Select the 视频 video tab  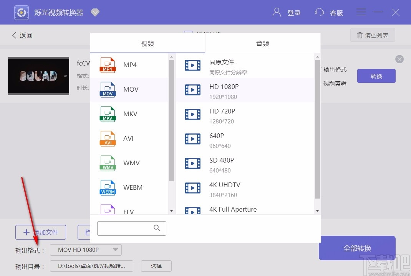pyautogui.click(x=147, y=43)
